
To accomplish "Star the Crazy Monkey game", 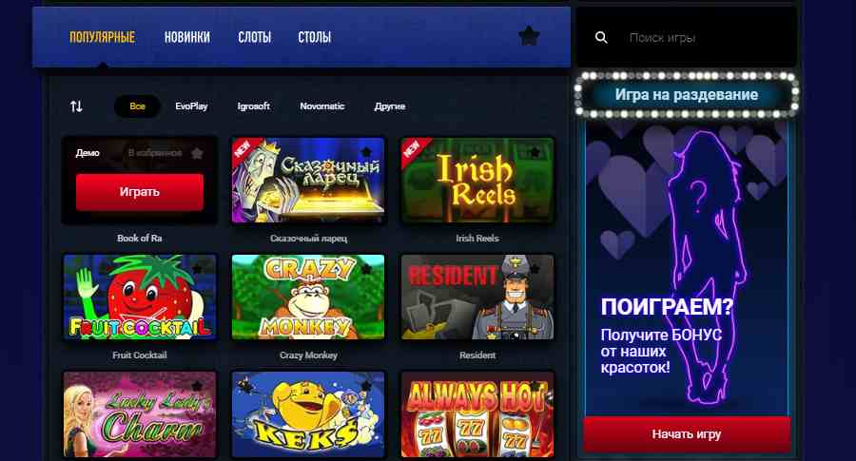I will pos(366,268).
